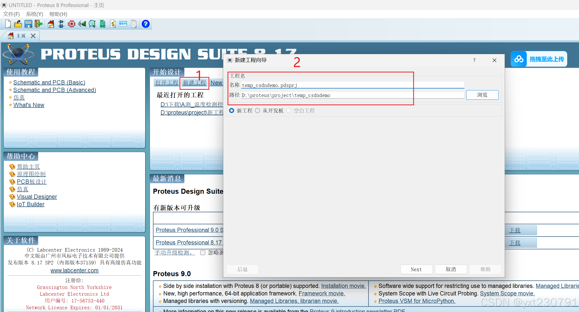Tick the 忽略 checkbox next to 手动升级检测
The width and height of the screenshot is (579, 312).
pos(203,253)
